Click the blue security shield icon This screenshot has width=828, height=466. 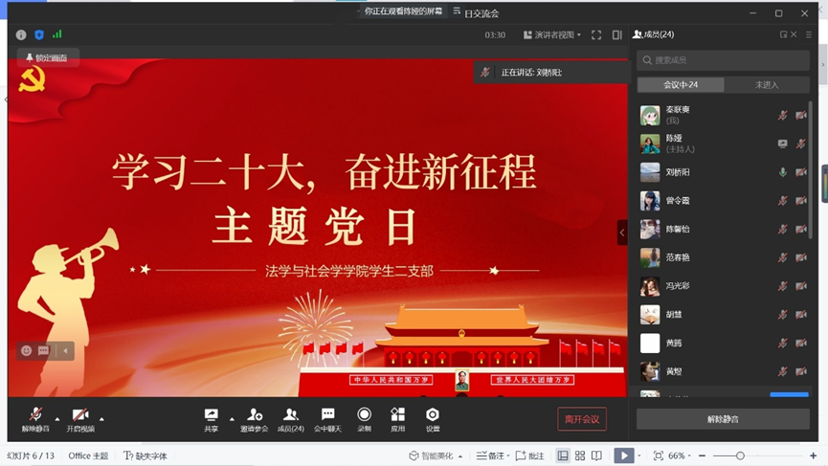tap(39, 34)
